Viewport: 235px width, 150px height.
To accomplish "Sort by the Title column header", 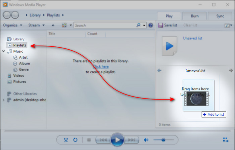I will point(52,34).
